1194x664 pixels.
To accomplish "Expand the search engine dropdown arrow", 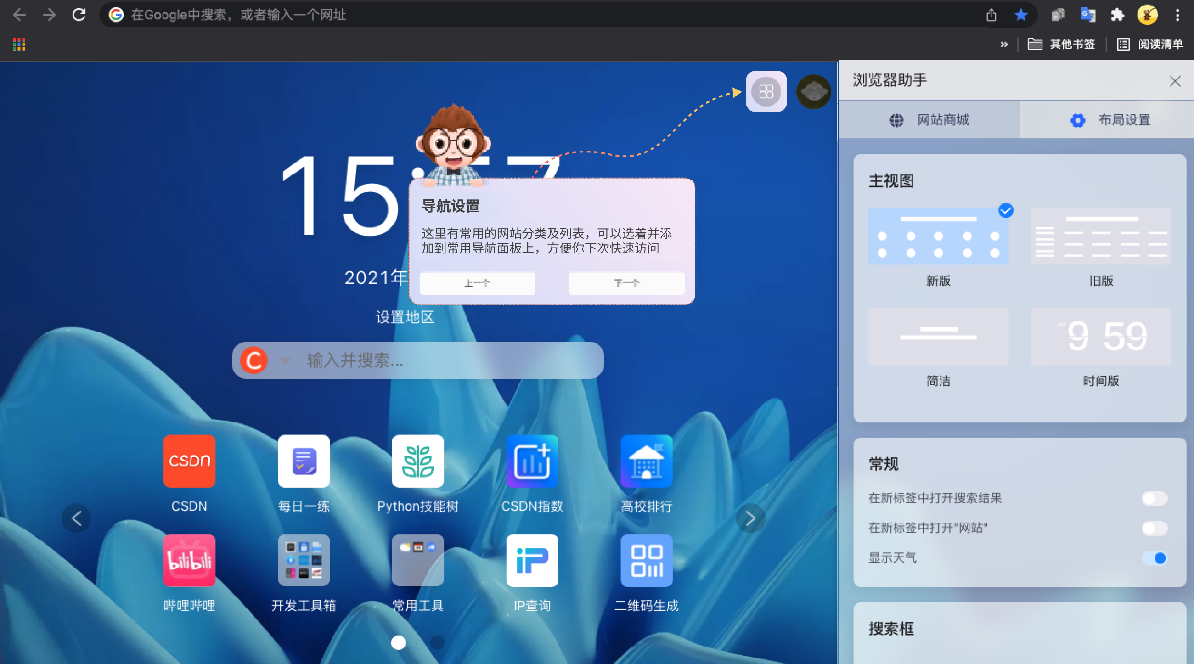I will pos(285,360).
